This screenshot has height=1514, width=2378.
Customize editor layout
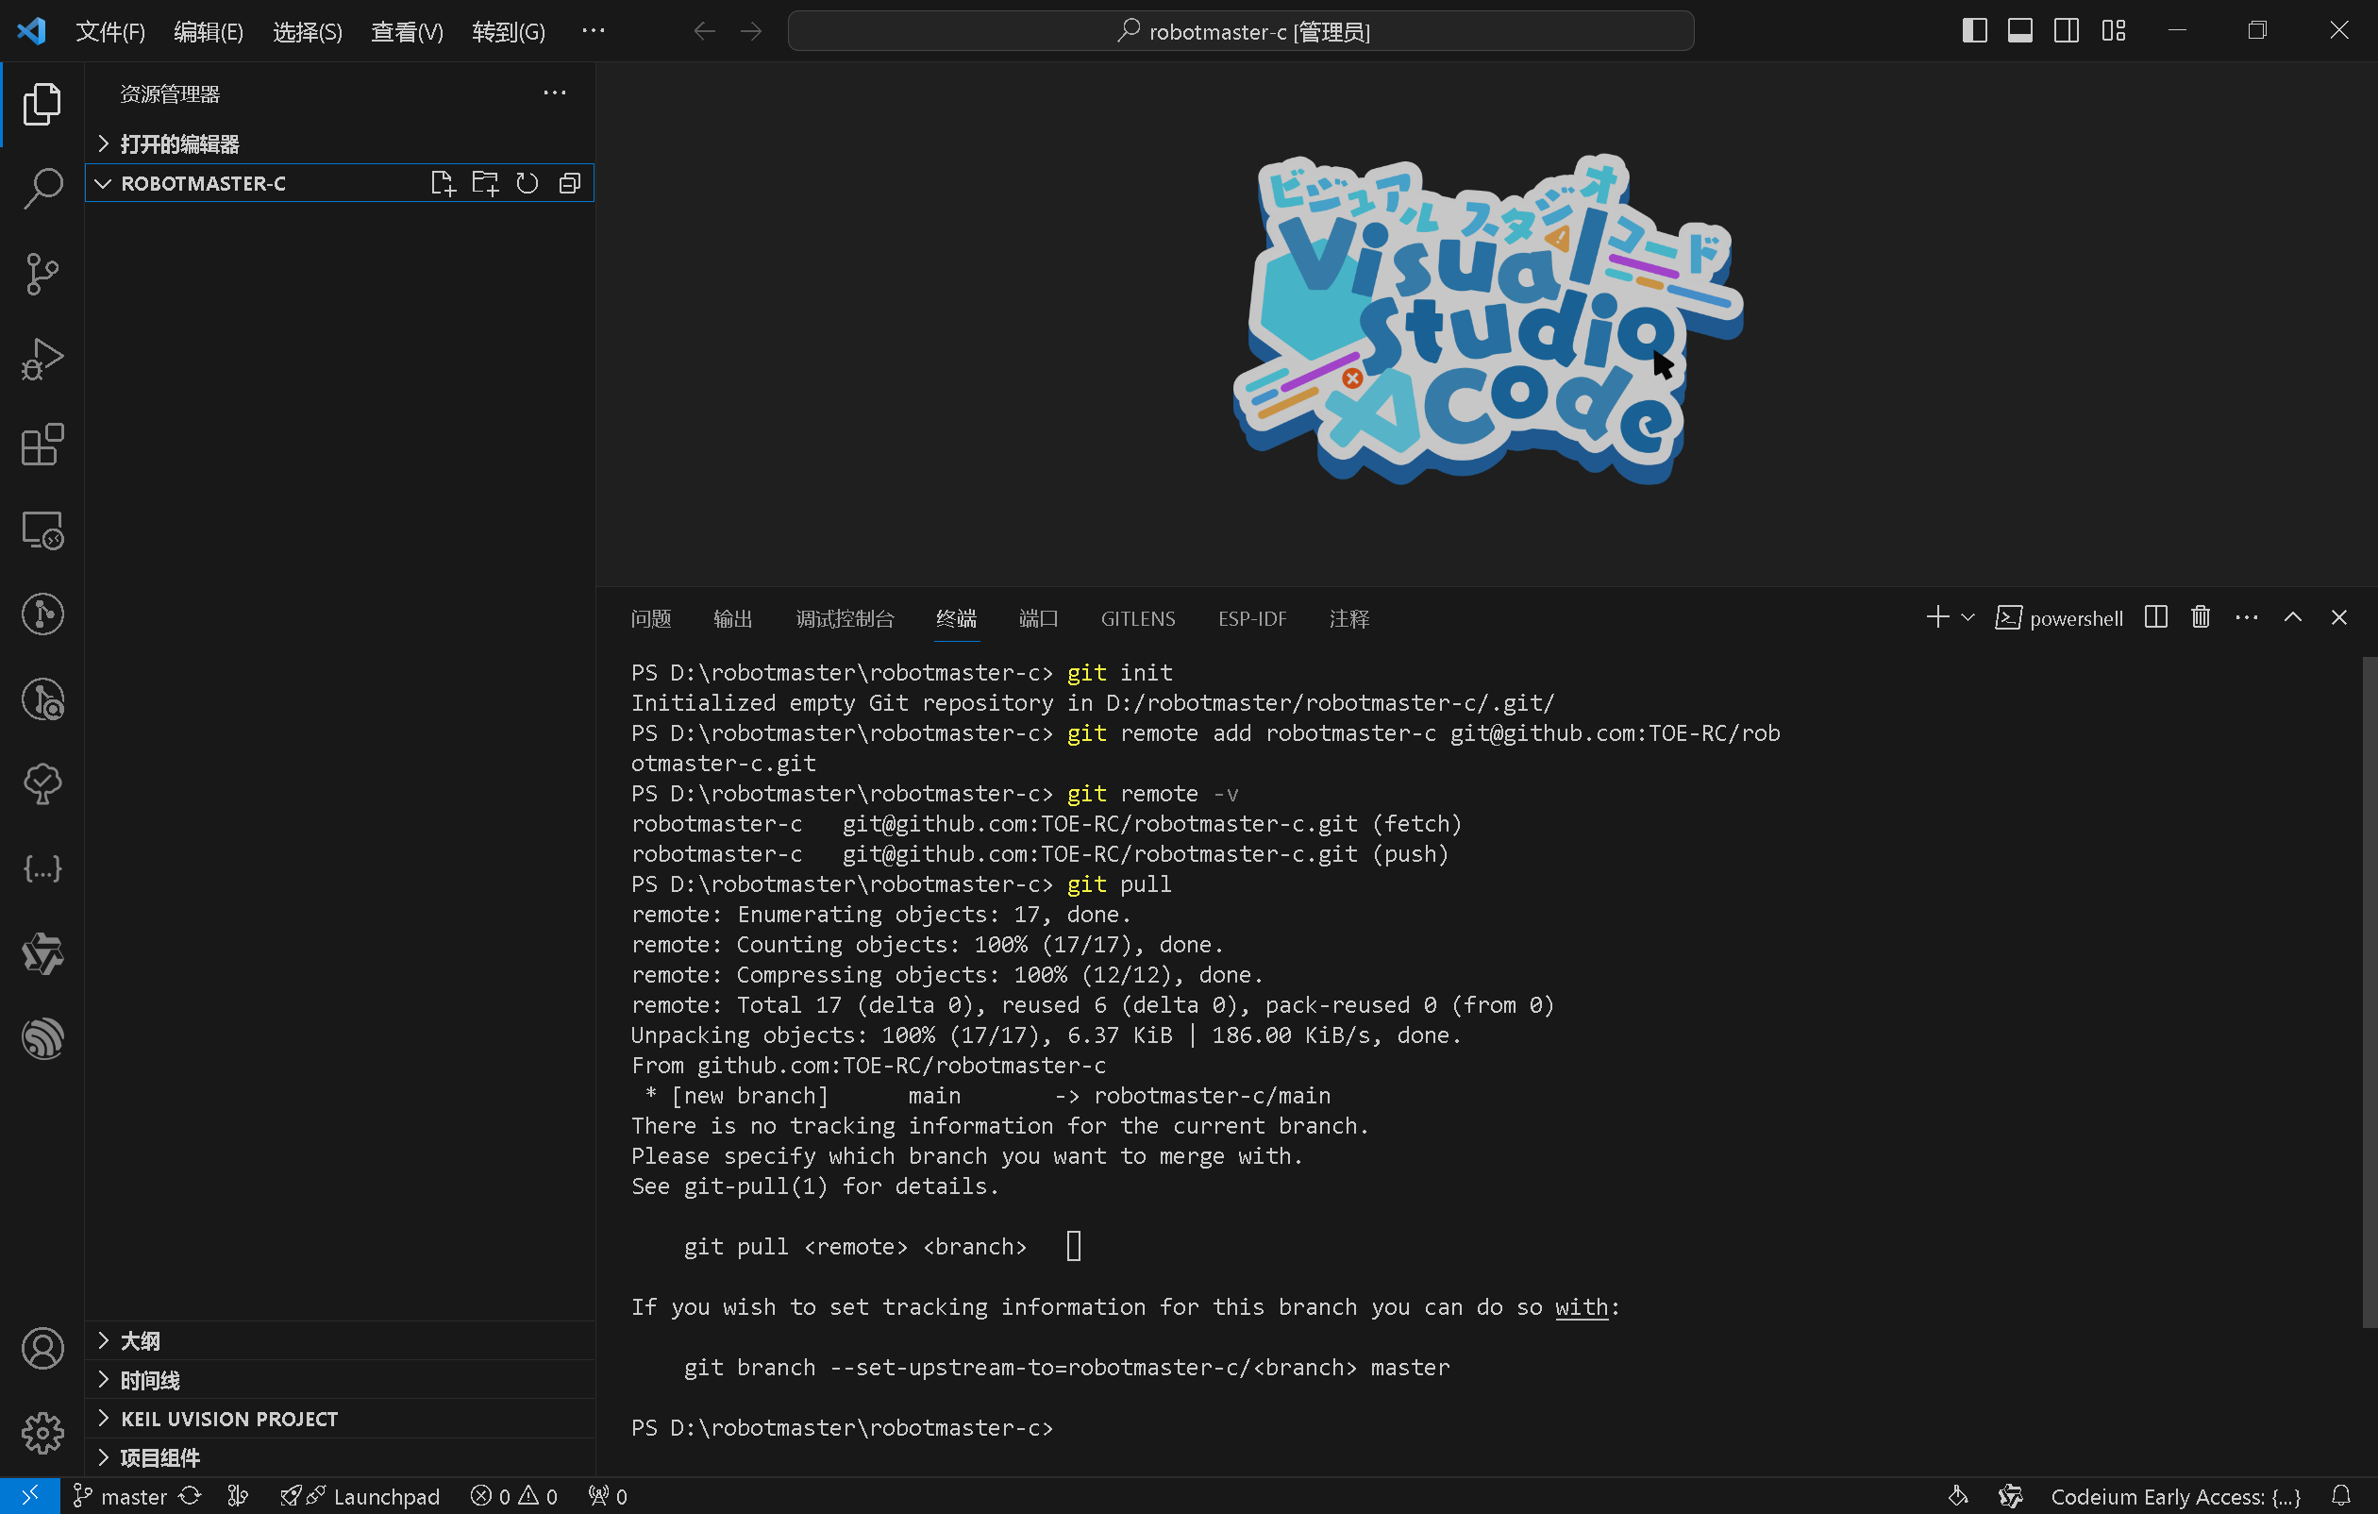pos(2114,30)
